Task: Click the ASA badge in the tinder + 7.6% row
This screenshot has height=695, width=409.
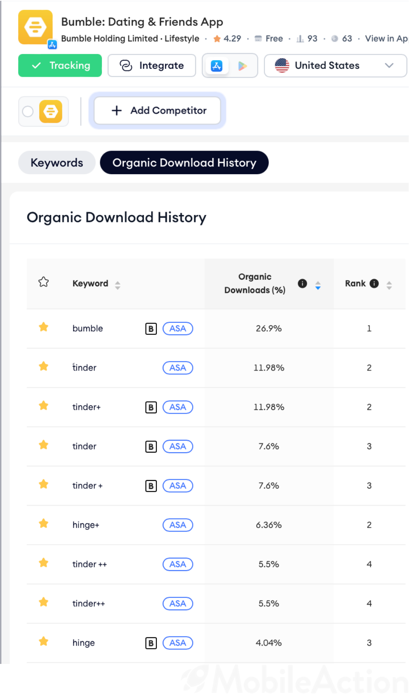Action: (178, 486)
